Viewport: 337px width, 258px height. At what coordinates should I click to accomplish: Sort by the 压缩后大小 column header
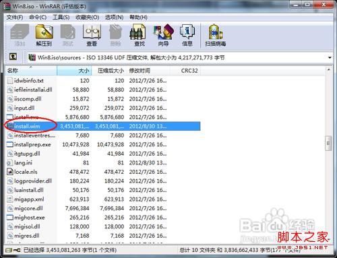point(109,71)
